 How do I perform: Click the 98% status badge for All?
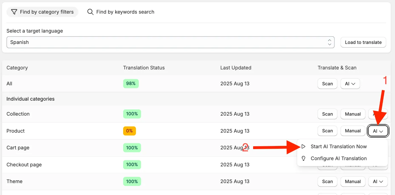[x=131, y=84]
